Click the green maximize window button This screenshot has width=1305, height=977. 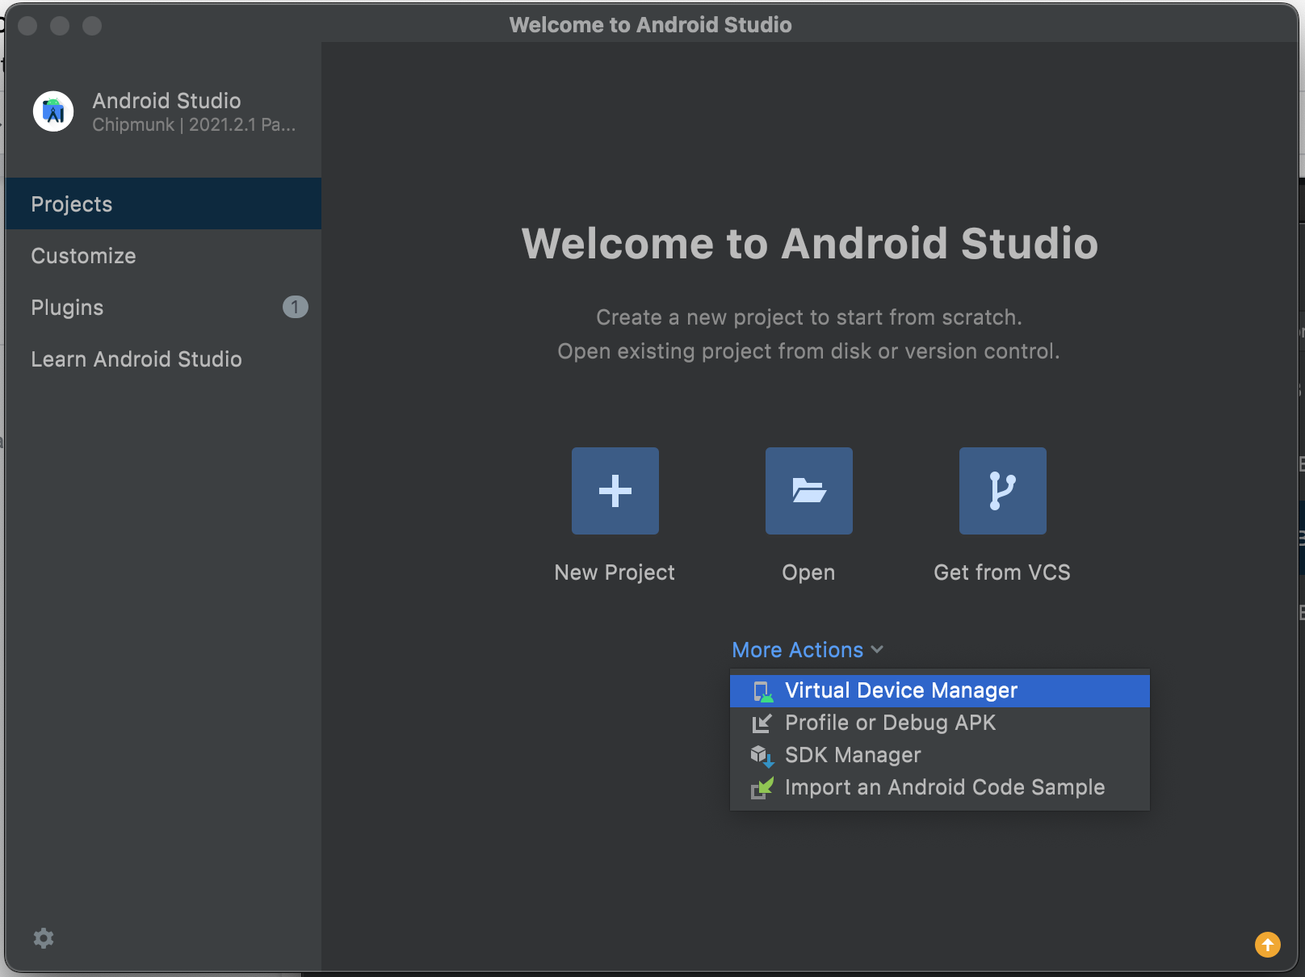click(92, 26)
